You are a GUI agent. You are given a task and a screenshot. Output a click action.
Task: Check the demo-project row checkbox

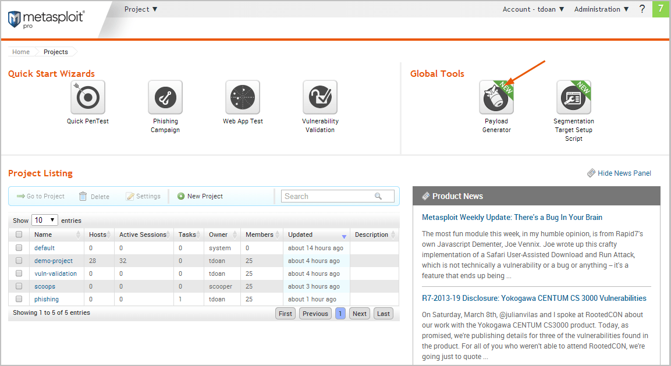tap(19, 261)
